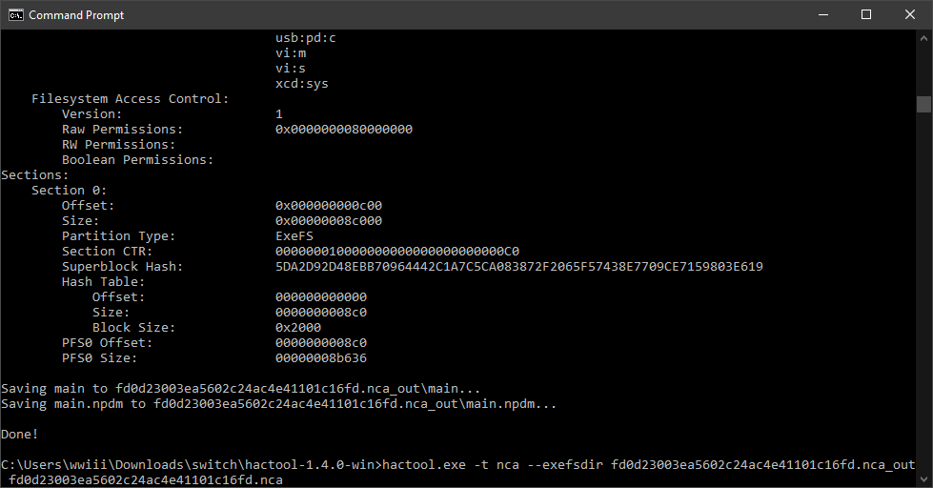The width and height of the screenshot is (933, 488).
Task: Click the PFS0 Size value 00000008b636
Action: [321, 358]
